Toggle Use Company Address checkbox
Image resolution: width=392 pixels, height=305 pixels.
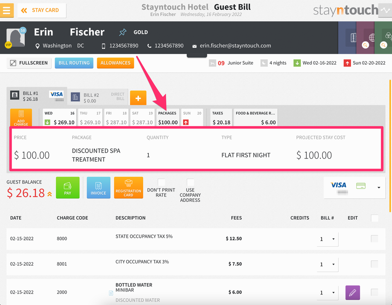(x=190, y=182)
